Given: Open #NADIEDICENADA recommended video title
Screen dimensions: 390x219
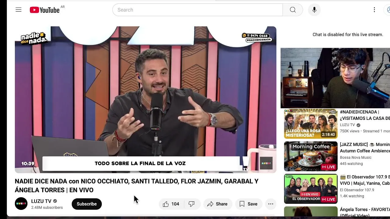Looking at the screenshot, I should click(x=365, y=115).
